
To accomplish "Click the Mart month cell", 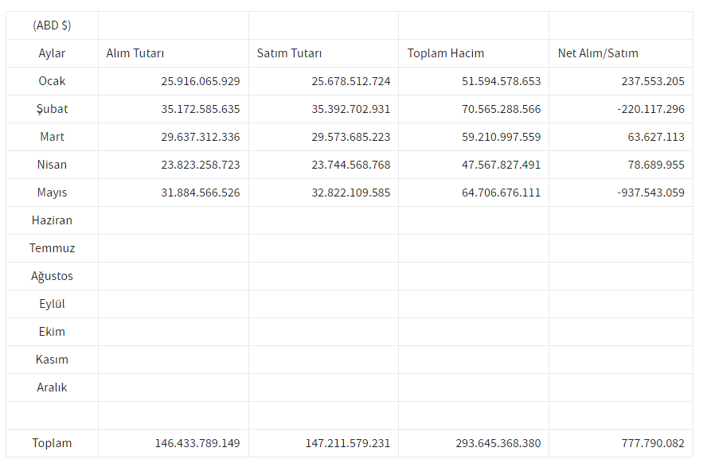I will pos(52,137).
